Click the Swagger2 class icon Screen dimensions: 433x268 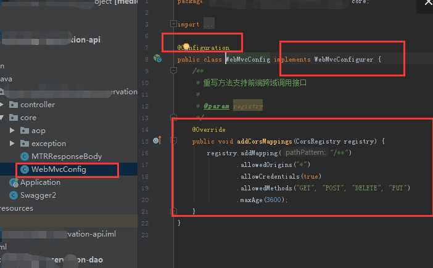pos(14,195)
